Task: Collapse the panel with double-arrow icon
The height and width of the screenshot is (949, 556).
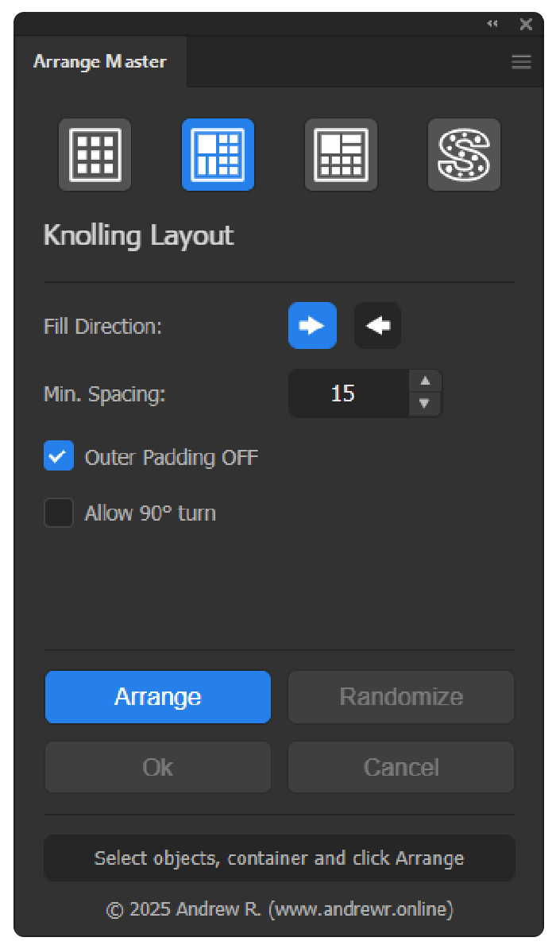Action: point(492,25)
